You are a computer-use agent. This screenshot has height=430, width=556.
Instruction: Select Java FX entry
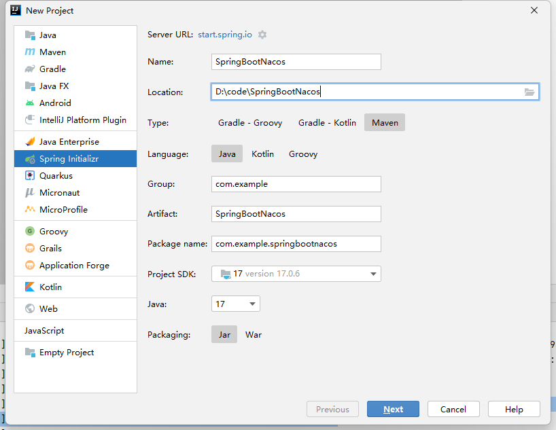75,86
